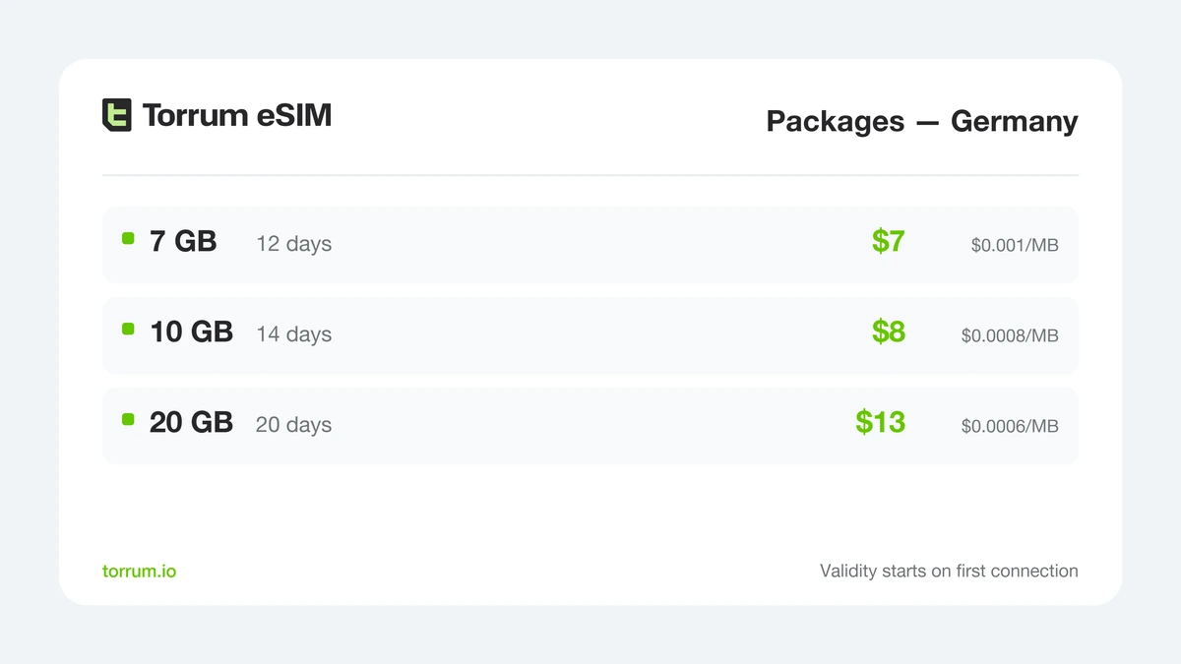Viewport: 1181px width, 664px height.
Task: Click the $0.001/MB rate
Action: click(1015, 246)
